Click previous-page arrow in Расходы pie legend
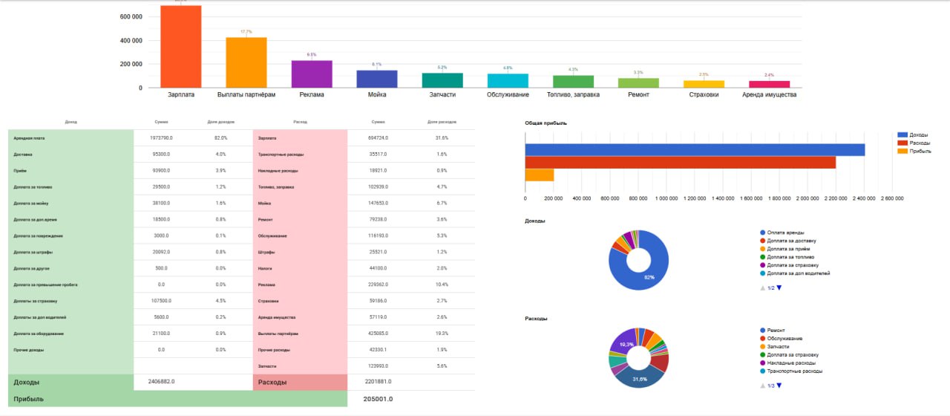Screen dimensions: 950x416 pyautogui.click(x=763, y=386)
